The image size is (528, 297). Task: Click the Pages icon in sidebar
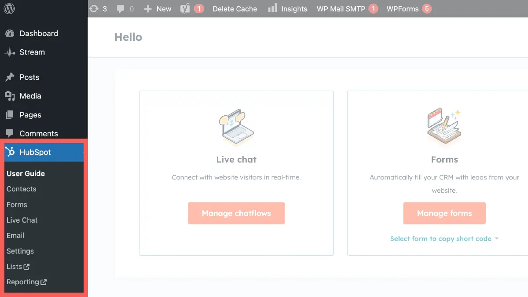(10, 115)
